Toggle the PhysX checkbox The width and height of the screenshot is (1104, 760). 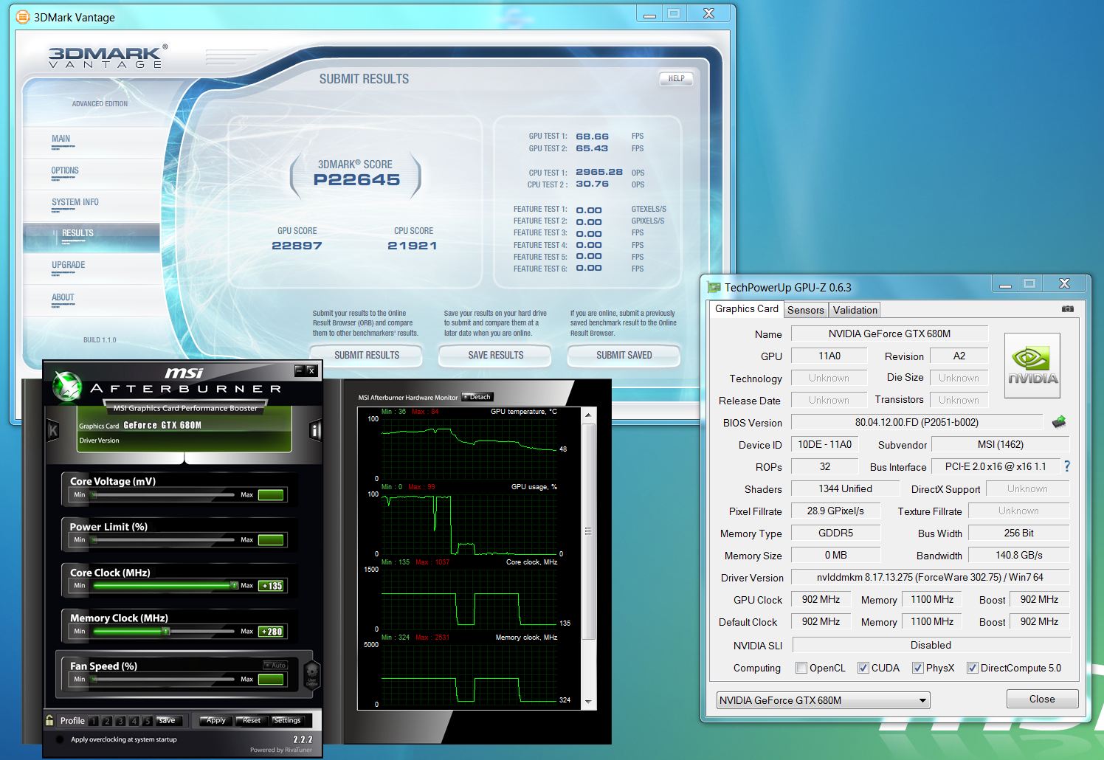pos(917,668)
